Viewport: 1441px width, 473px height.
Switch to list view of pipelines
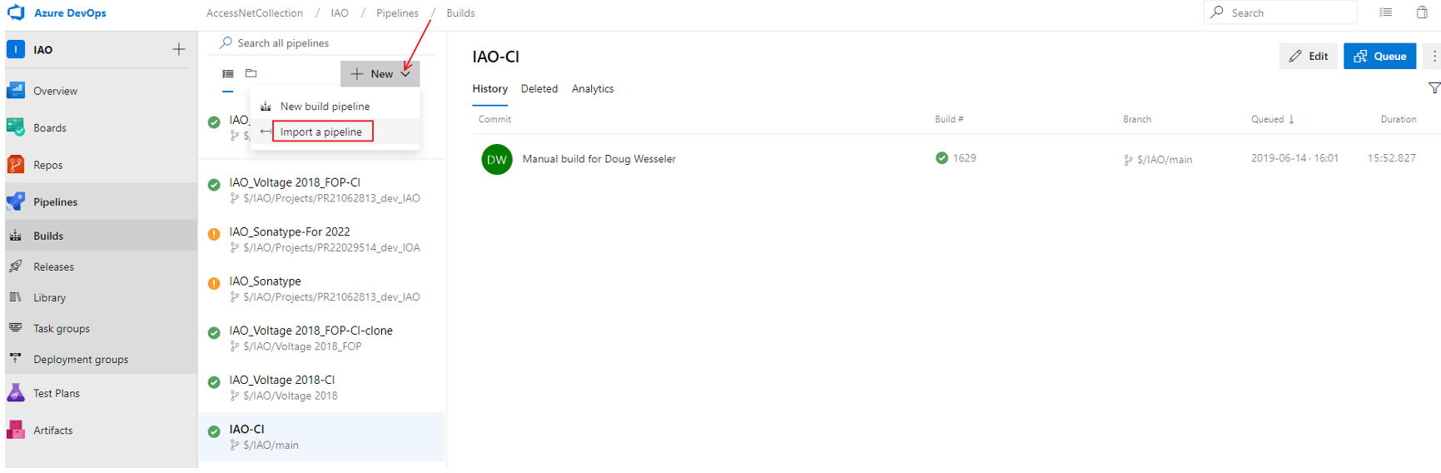click(x=228, y=74)
